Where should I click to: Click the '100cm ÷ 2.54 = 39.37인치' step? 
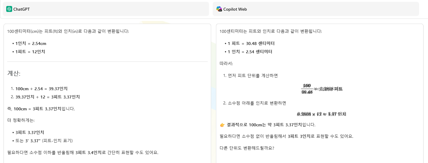(42, 89)
